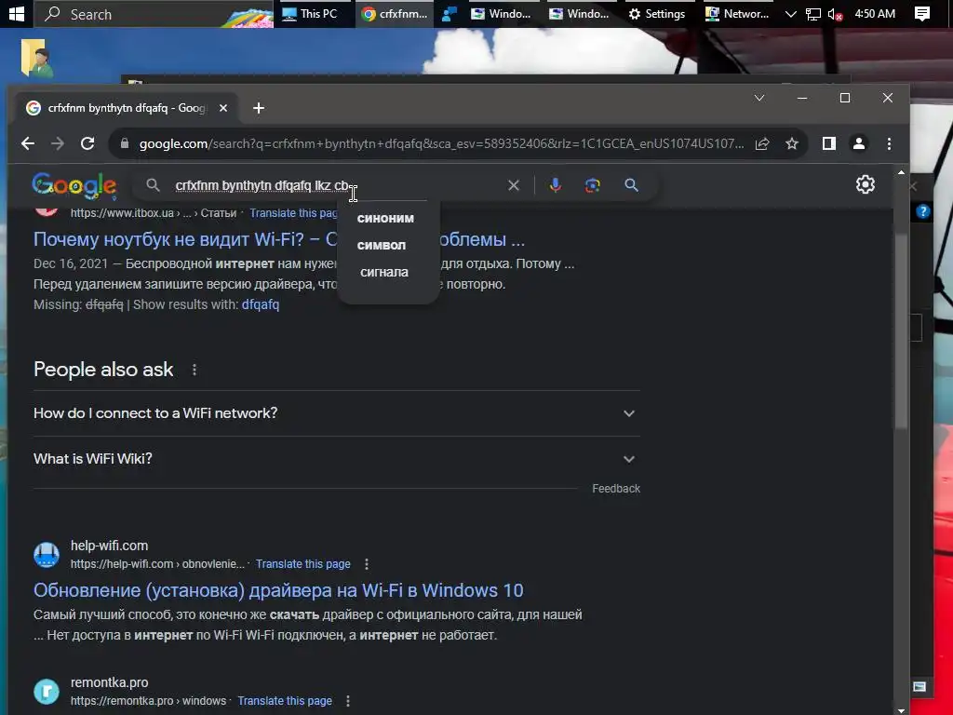Viewport: 953px width, 715px height.
Task: Open a new Chrome tab
Action: point(259,108)
